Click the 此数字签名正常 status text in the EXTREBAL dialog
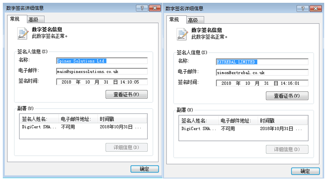This screenshot has width=327, height=182. click(209, 37)
